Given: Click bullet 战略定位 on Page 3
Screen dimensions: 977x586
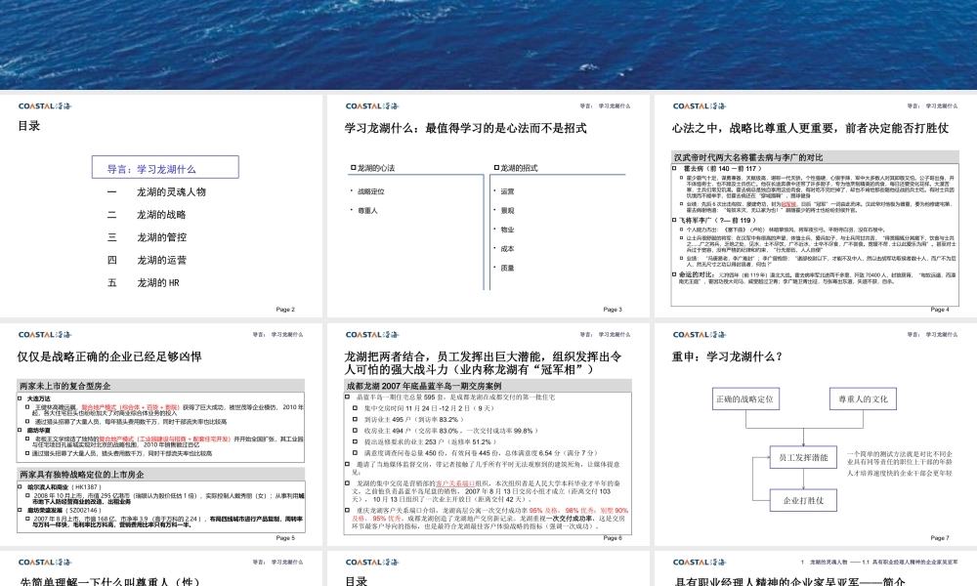Looking at the screenshot, I should 370,191.
